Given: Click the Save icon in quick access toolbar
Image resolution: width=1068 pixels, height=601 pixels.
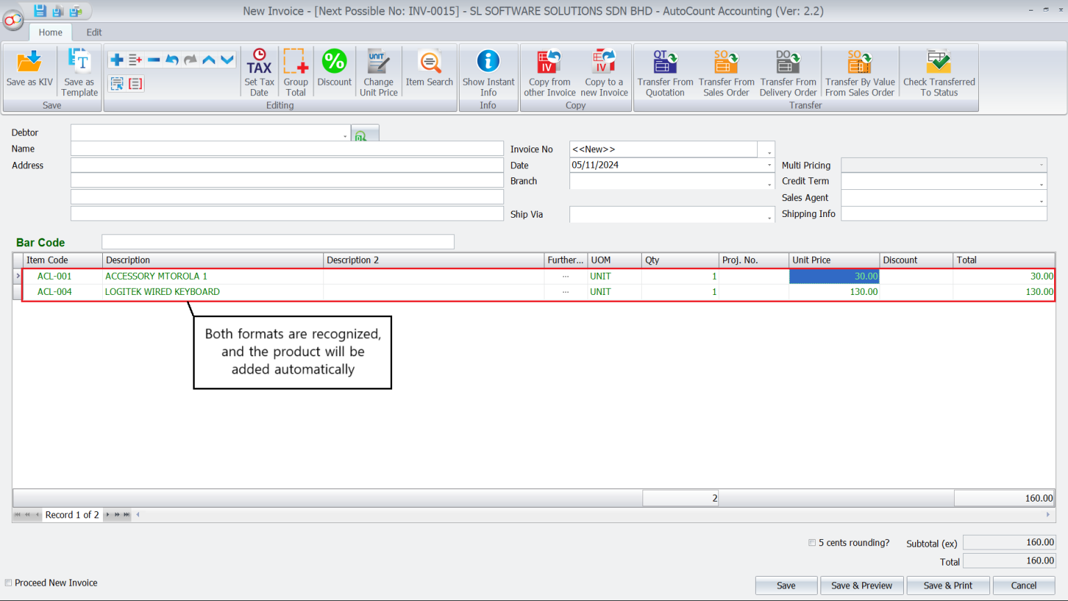Looking at the screenshot, I should point(40,10).
